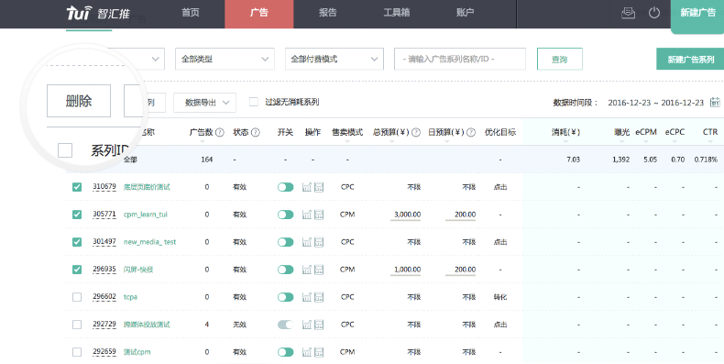
Task: Open bar chart icon for series 296602
Action: coord(307,297)
